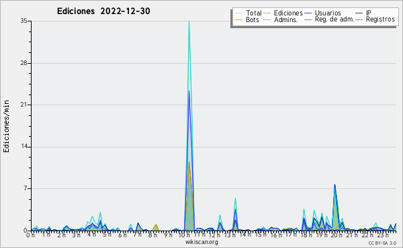Click the tallest Total peak near 10 h
The width and height of the screenshot is (403, 248).
189,22
